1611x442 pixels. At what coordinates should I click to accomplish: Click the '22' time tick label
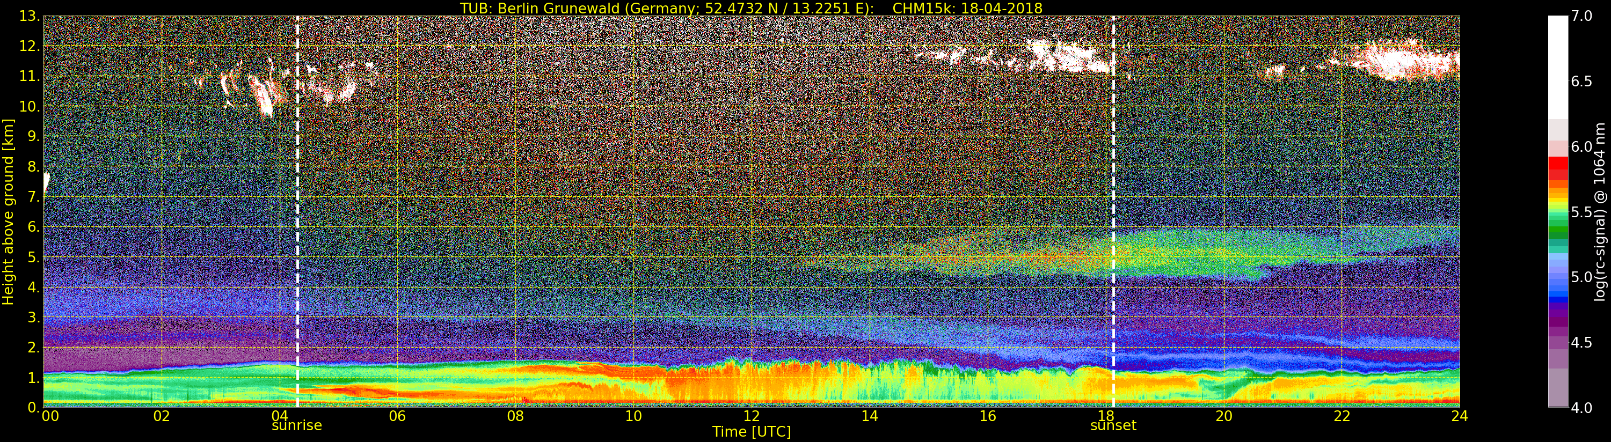coord(1342,416)
